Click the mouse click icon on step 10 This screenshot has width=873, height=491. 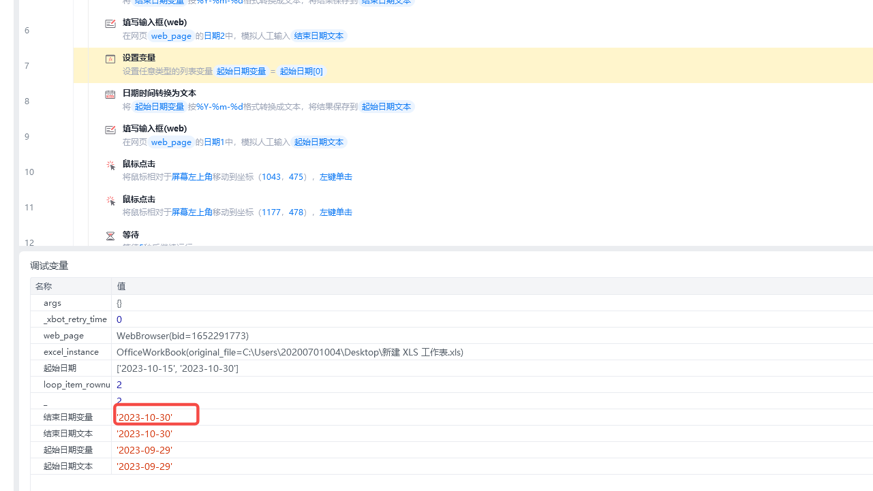[x=110, y=165]
